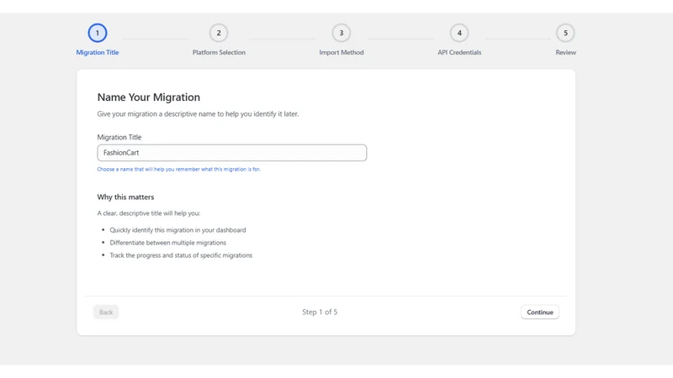Click the 'Step 1 of 5' indicator

pyautogui.click(x=320, y=312)
